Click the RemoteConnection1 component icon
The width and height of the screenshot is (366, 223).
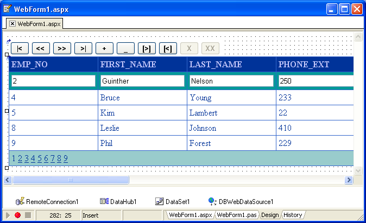click(20, 201)
